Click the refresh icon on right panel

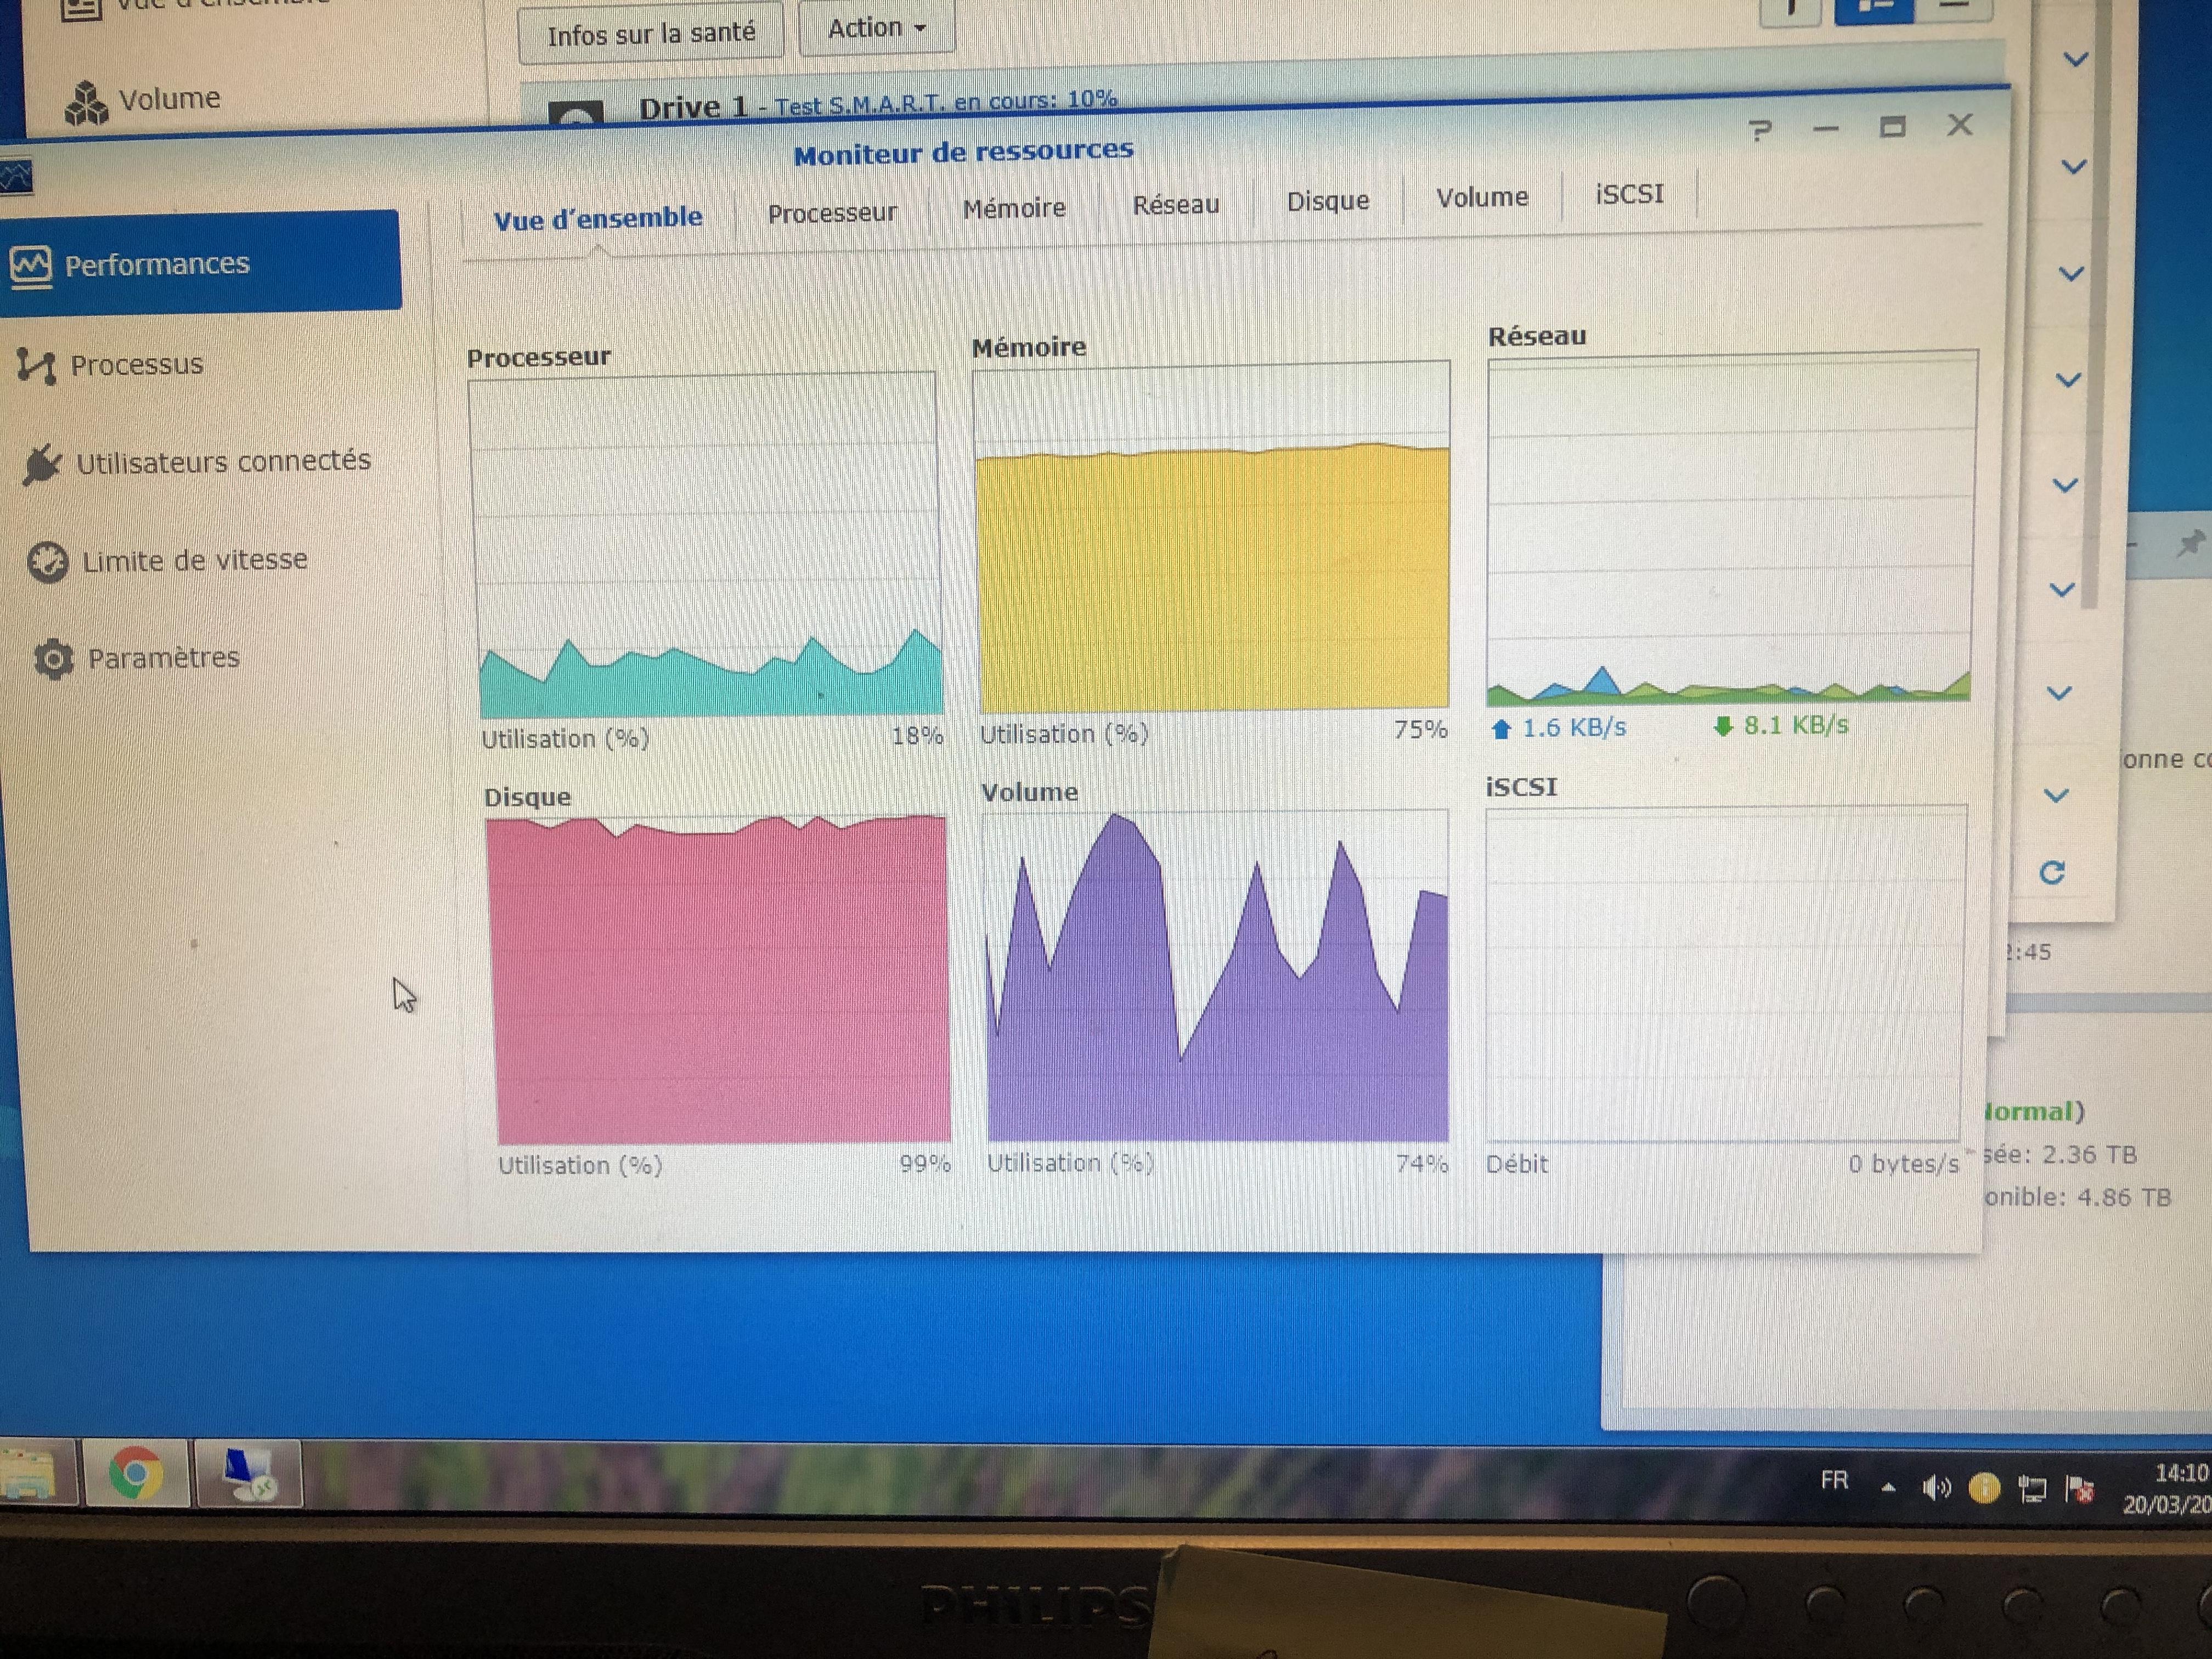pyautogui.click(x=2052, y=873)
